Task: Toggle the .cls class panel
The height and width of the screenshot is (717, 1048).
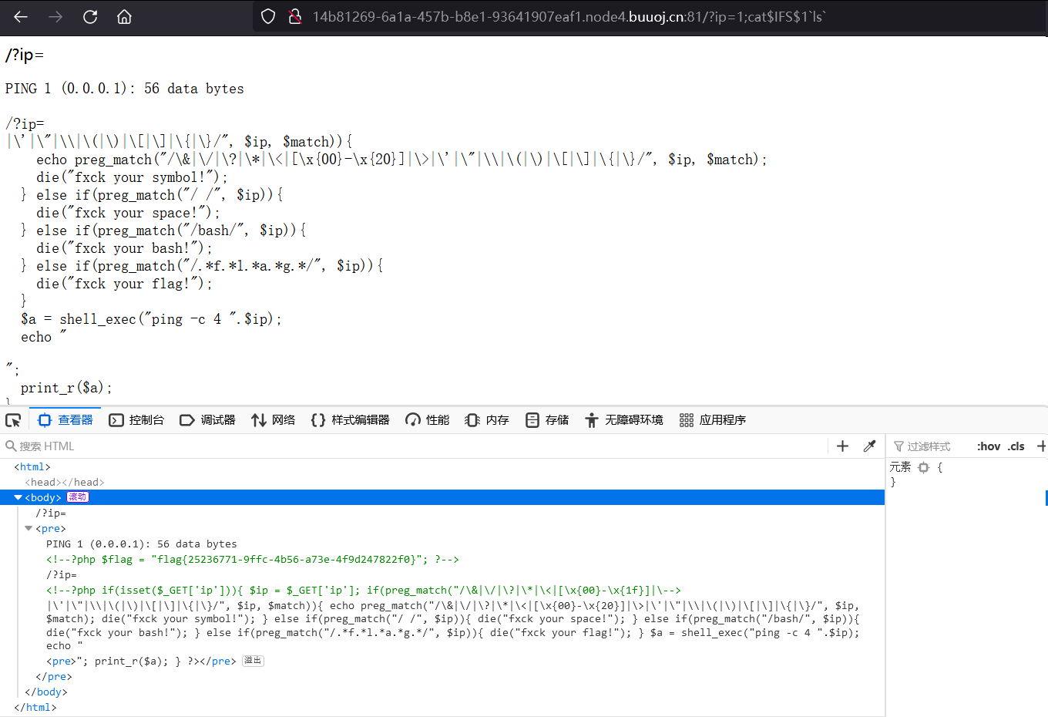Action: (1016, 446)
